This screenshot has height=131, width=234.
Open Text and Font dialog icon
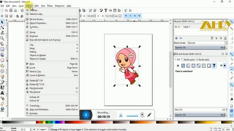click(106, 11)
